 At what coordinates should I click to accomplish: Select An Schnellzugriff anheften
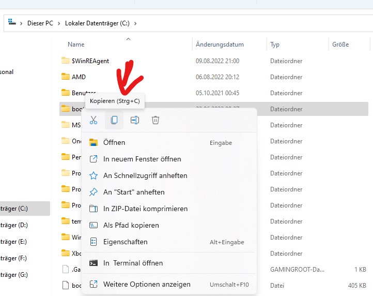pyautogui.click(x=169, y=175)
